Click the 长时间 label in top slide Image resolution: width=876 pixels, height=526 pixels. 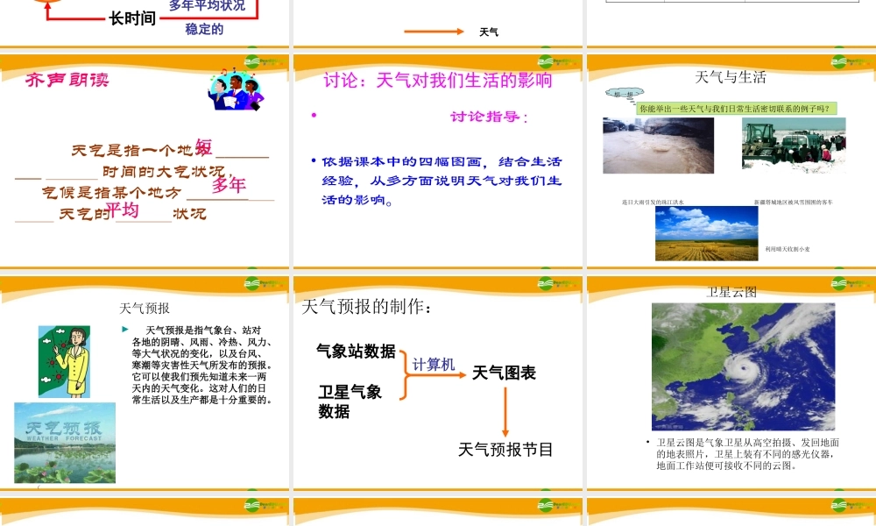pyautogui.click(x=132, y=18)
